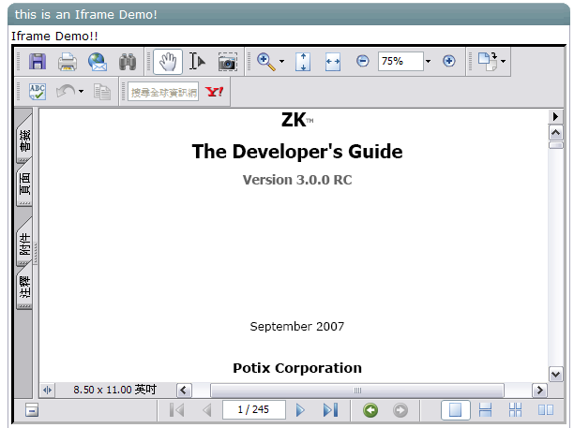Select the text Select tool
This screenshot has width=574, height=428.
[x=197, y=61]
